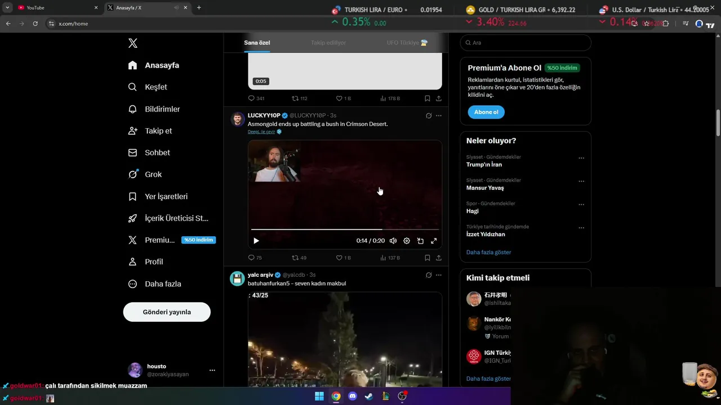Open Profil page

(x=145, y=262)
